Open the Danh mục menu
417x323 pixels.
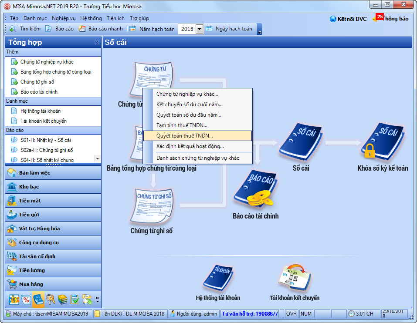(x=35, y=18)
